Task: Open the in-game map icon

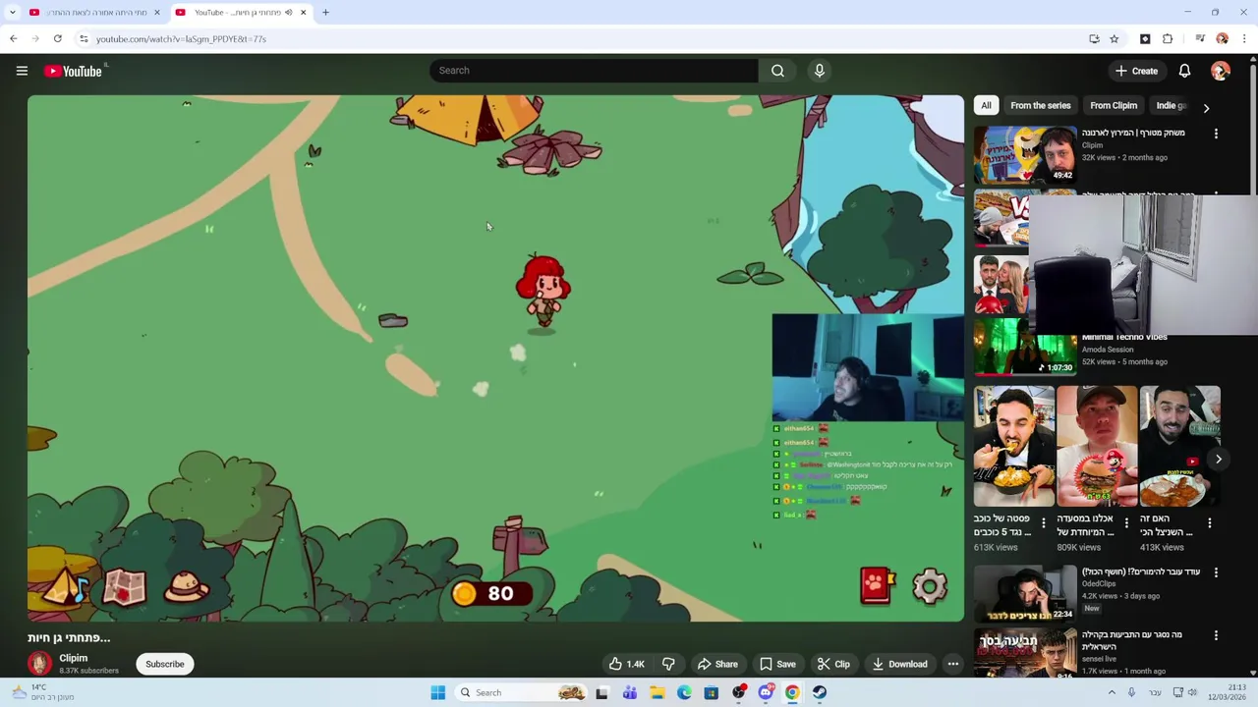Action: 124,586
